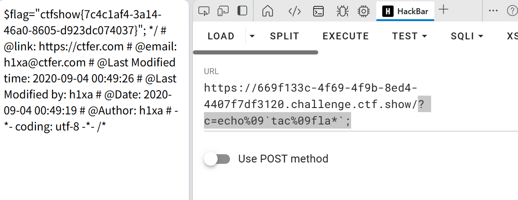The height and width of the screenshot is (200, 518).
Task: Activate the inspect element picker tool
Action: coord(204,11)
